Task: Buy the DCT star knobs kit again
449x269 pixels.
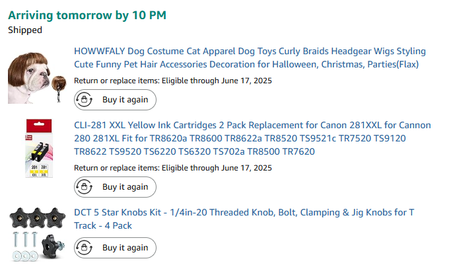Action: click(115, 247)
